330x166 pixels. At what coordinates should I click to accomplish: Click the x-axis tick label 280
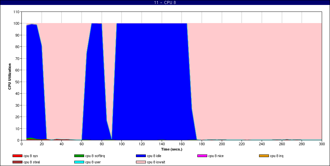302,144
